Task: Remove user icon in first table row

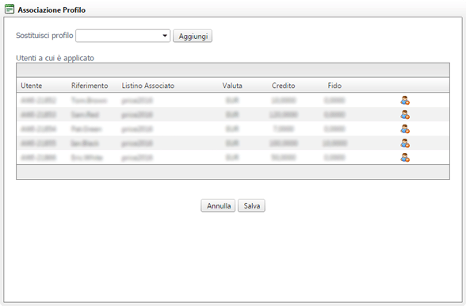Action: tap(405, 101)
